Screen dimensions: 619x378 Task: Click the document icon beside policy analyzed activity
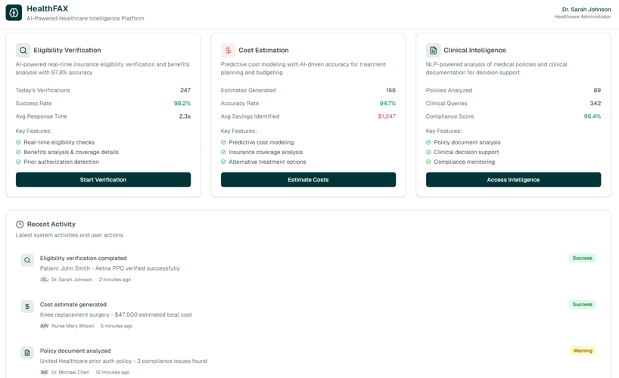27,353
